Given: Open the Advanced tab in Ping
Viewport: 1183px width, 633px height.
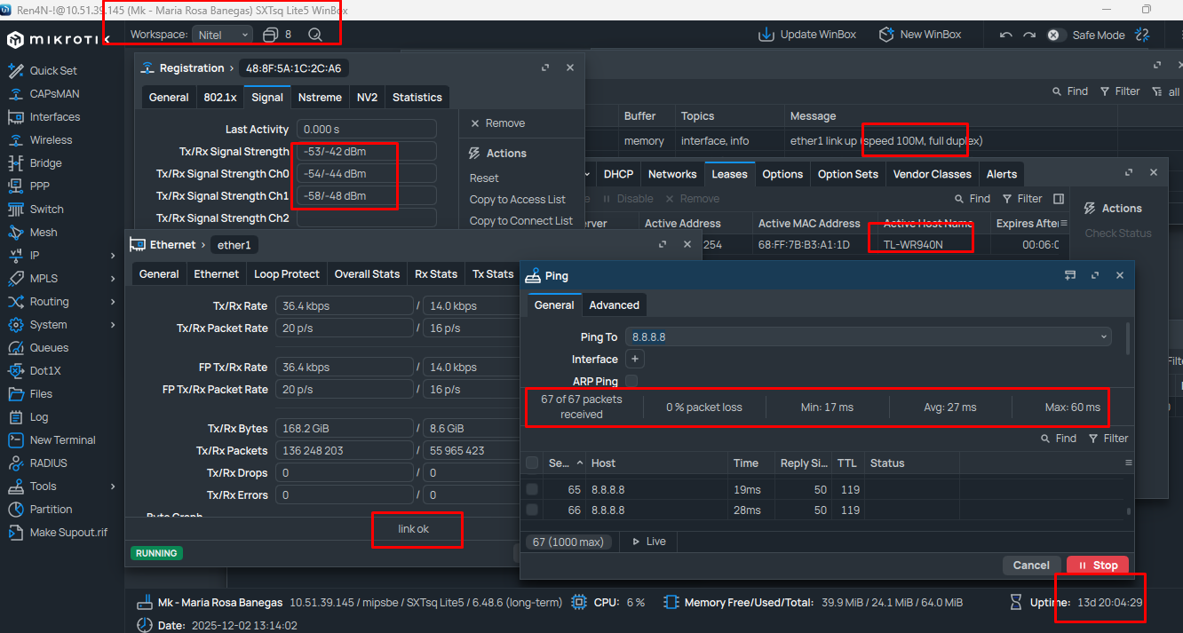Looking at the screenshot, I should click(614, 305).
